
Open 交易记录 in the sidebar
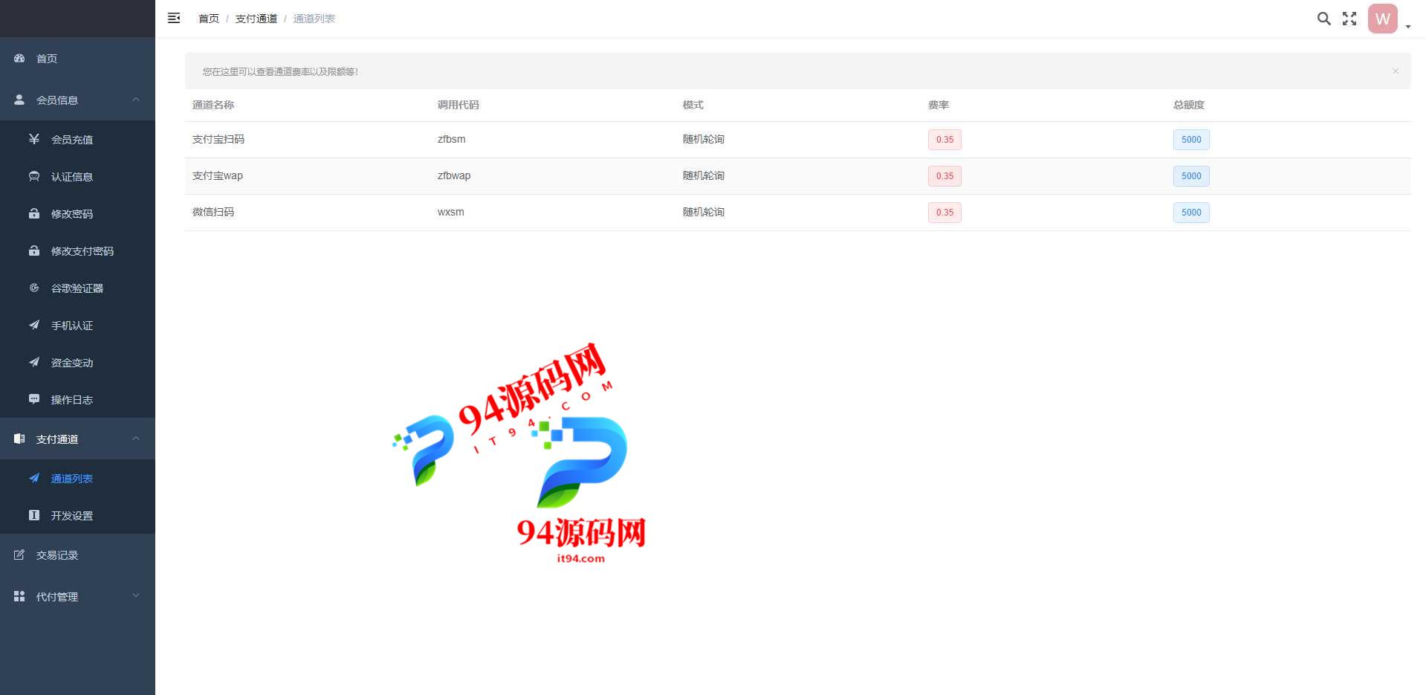coord(77,555)
